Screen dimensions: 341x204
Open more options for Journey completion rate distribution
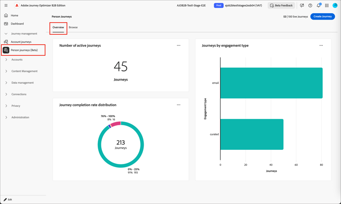click(x=179, y=105)
